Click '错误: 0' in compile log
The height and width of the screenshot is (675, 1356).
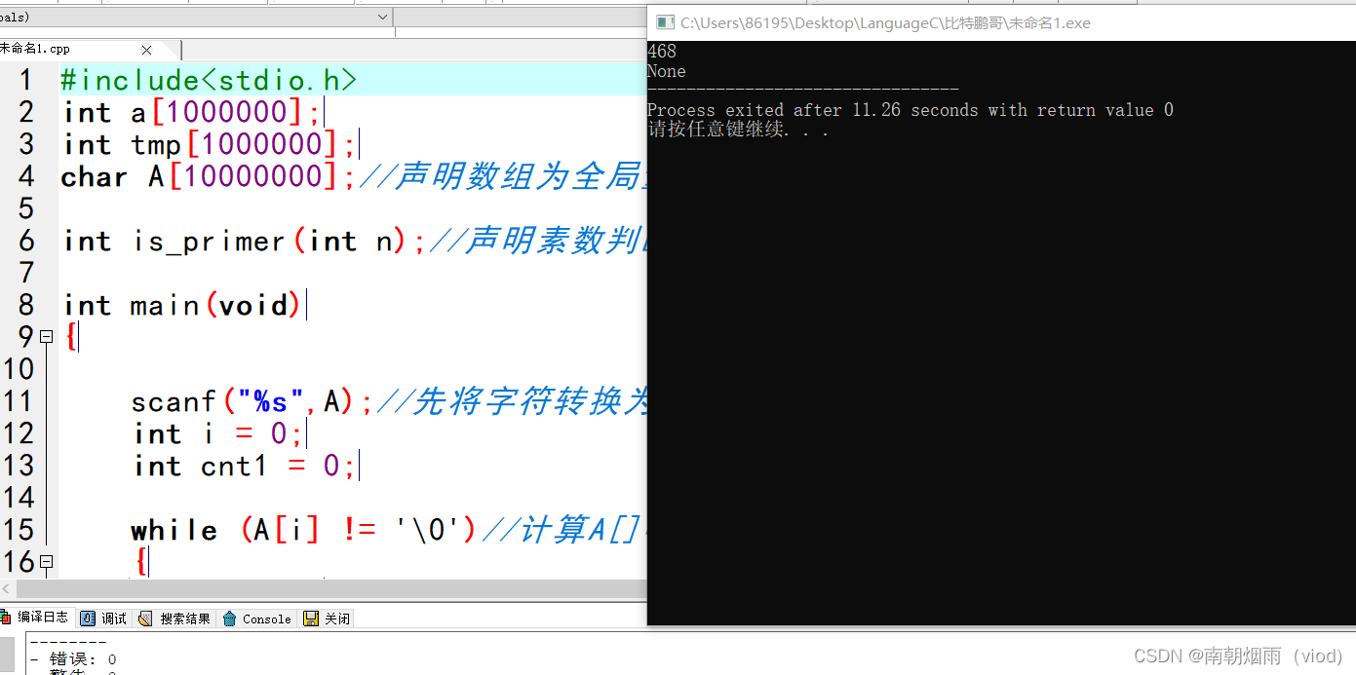pos(83,659)
